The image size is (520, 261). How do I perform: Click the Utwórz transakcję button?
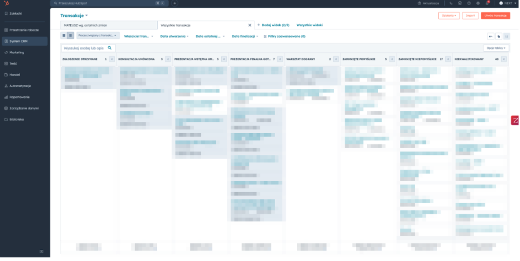tap(495, 16)
